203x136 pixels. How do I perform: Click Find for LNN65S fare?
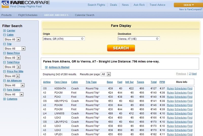[x=190, y=113]
